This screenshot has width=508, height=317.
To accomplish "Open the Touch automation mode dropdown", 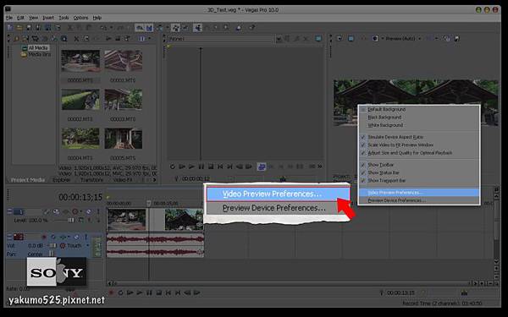I will [x=87, y=245].
